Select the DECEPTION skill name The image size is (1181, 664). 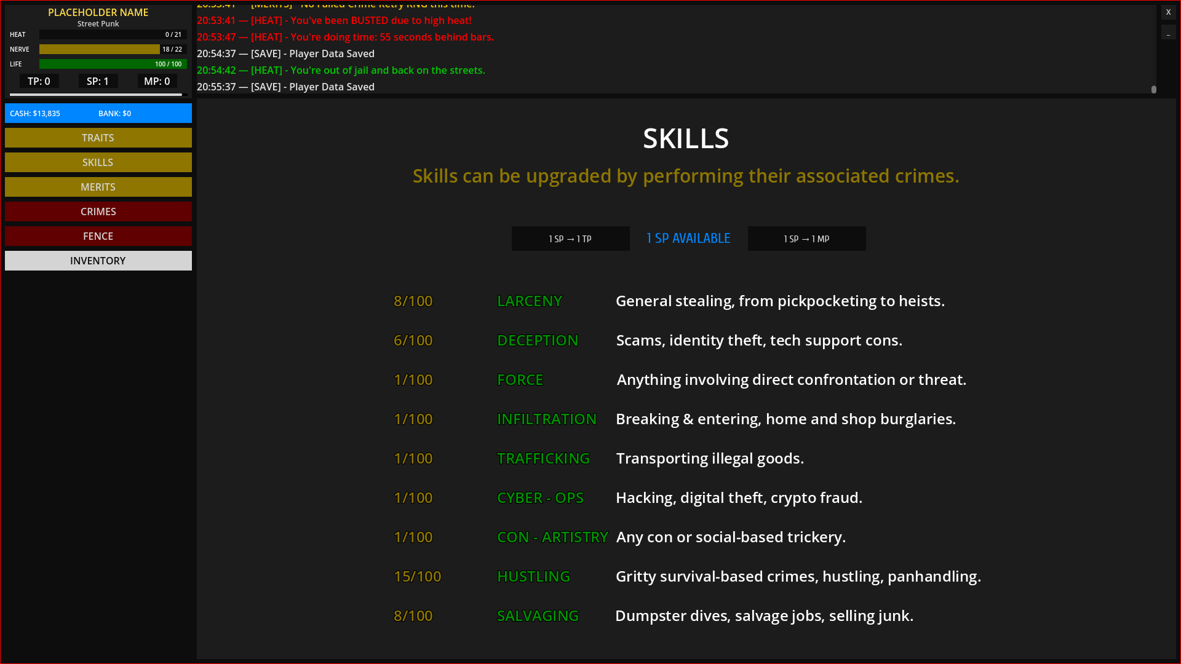pos(538,340)
